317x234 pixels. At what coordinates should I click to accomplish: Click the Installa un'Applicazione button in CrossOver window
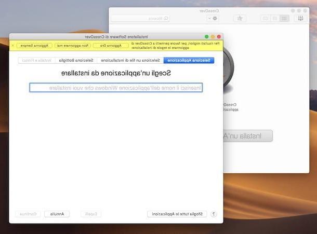[248, 136]
